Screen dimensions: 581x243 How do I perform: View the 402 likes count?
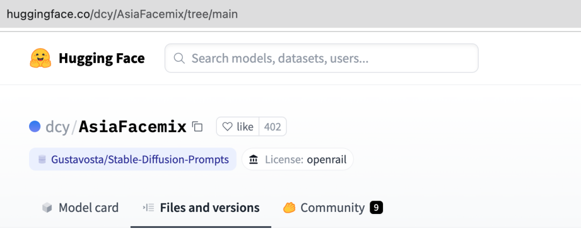[273, 127]
